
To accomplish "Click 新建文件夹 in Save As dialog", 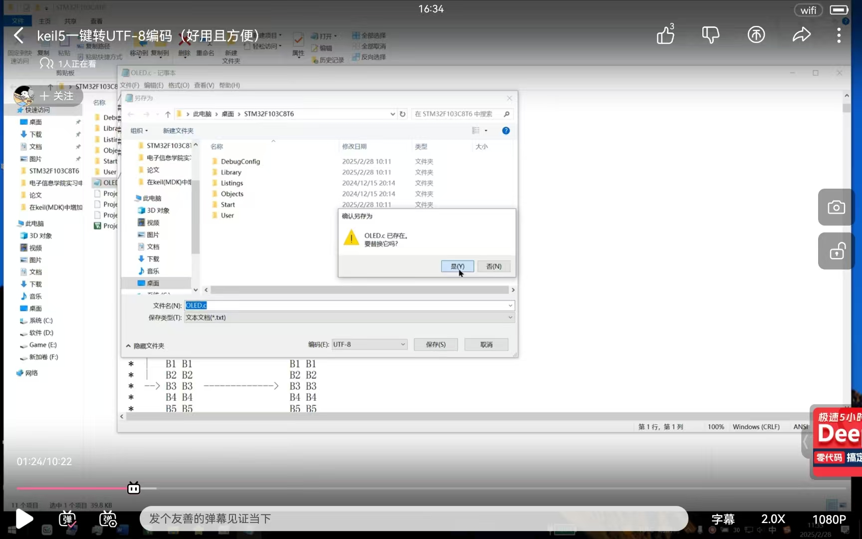I will (x=178, y=131).
